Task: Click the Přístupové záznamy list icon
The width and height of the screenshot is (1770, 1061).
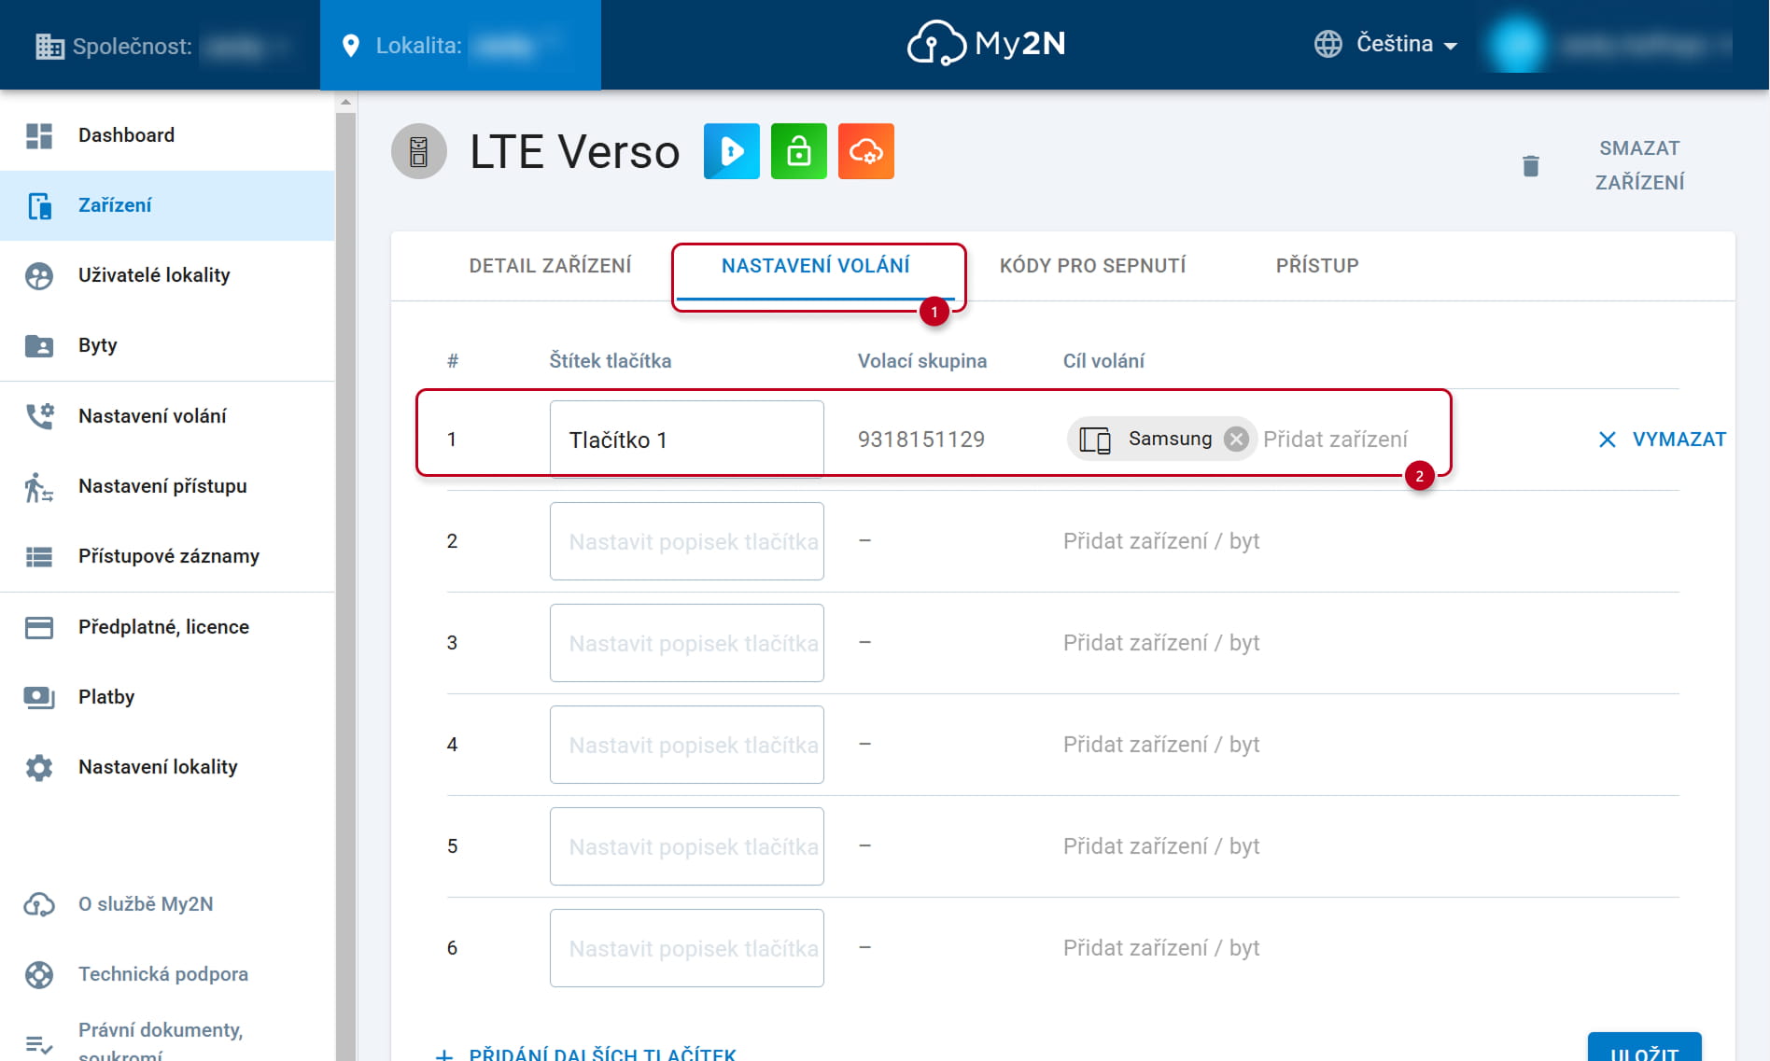Action: click(39, 557)
